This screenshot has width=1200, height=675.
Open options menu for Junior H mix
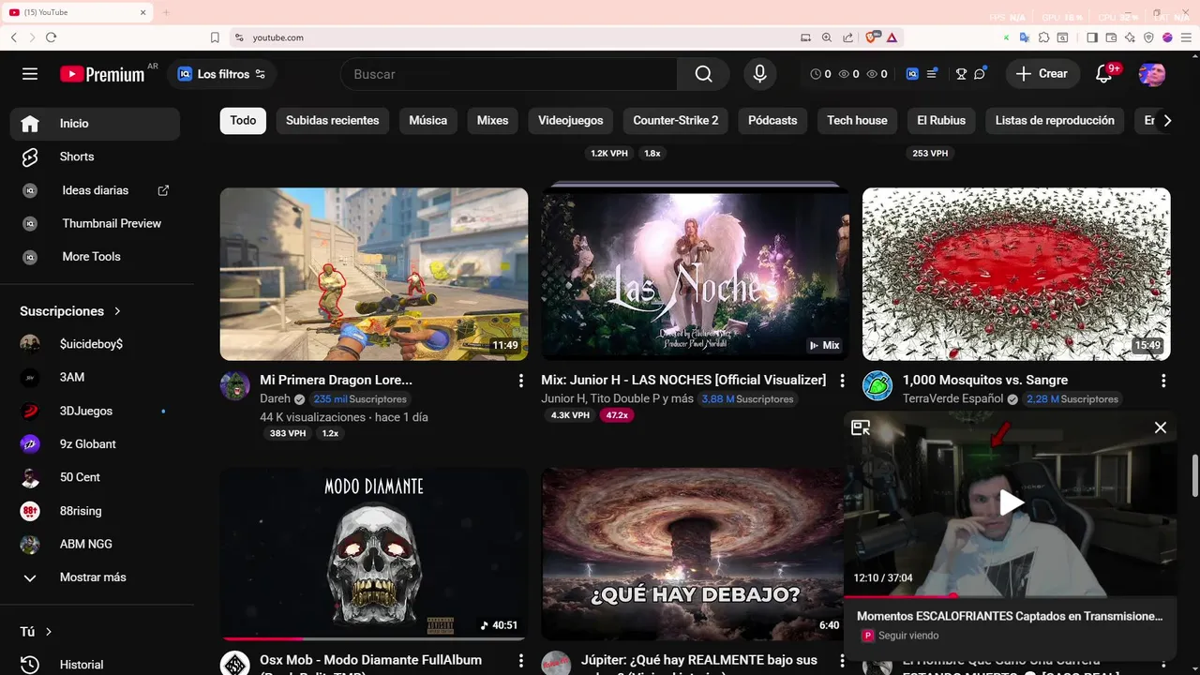[842, 381]
